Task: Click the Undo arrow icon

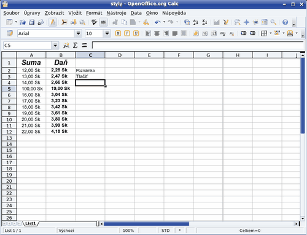Action: click(x=157, y=22)
